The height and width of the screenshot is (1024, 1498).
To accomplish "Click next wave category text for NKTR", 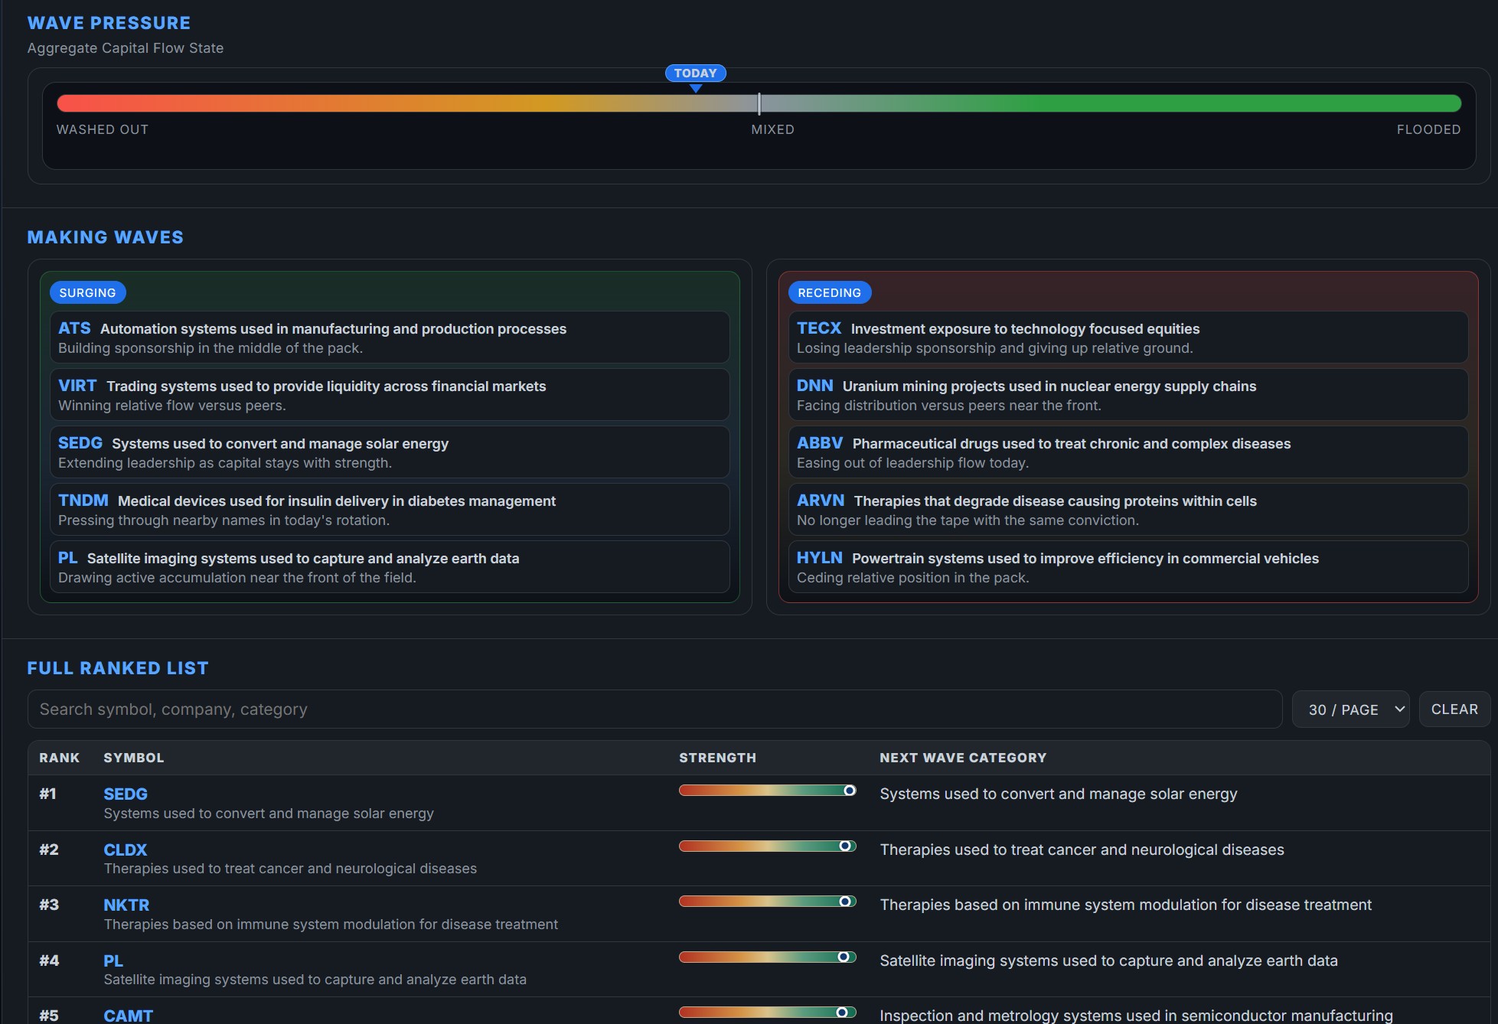I will tap(1125, 905).
